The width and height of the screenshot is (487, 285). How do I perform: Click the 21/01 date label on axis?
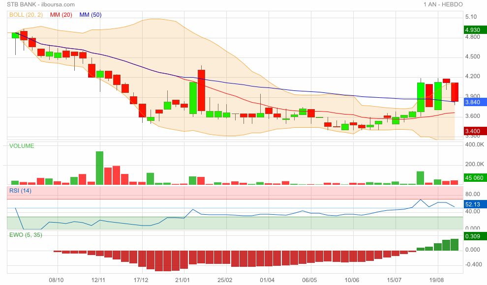click(183, 280)
